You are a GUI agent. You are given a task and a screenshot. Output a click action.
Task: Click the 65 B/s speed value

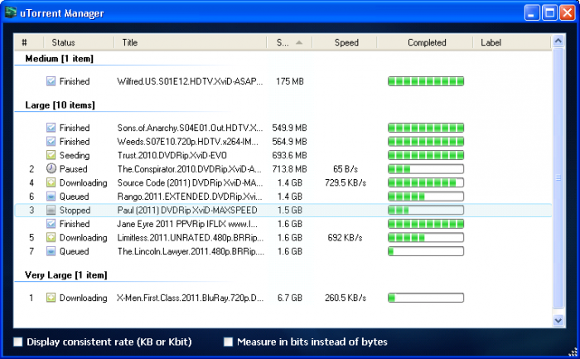tap(346, 169)
